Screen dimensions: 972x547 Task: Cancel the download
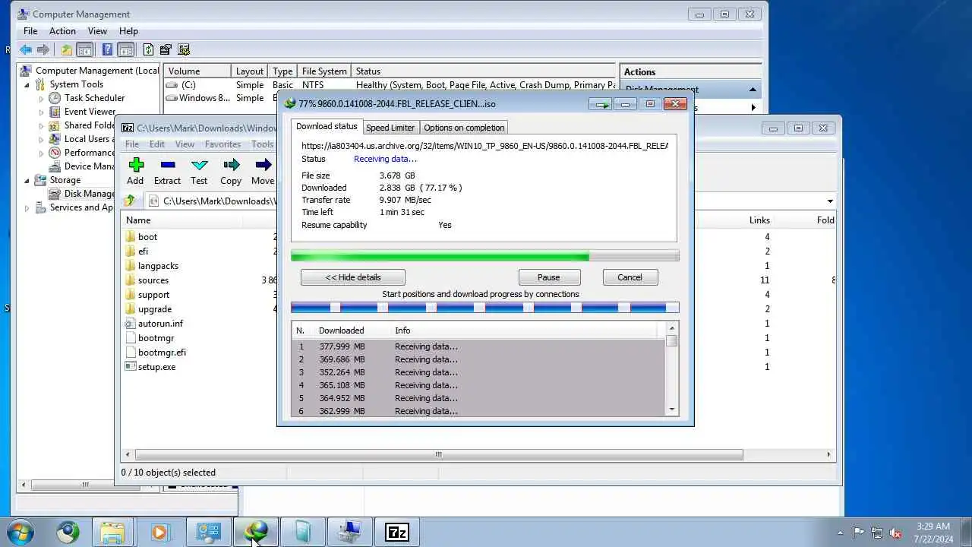630,277
